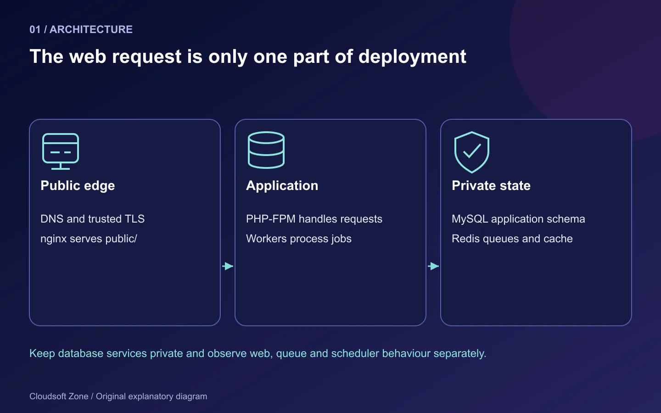Screen dimensions: 661x413
Task: Click the "nginx serves public/" line
Action: [89, 239]
